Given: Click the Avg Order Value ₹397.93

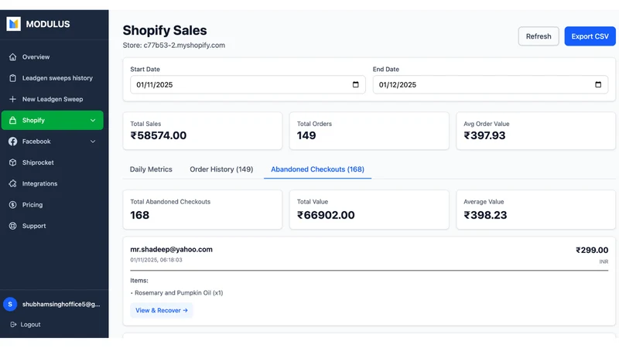Looking at the screenshot, I should (484, 135).
